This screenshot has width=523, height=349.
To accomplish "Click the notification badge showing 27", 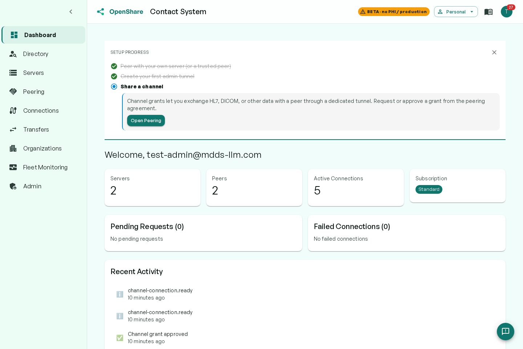I will (x=511, y=7).
